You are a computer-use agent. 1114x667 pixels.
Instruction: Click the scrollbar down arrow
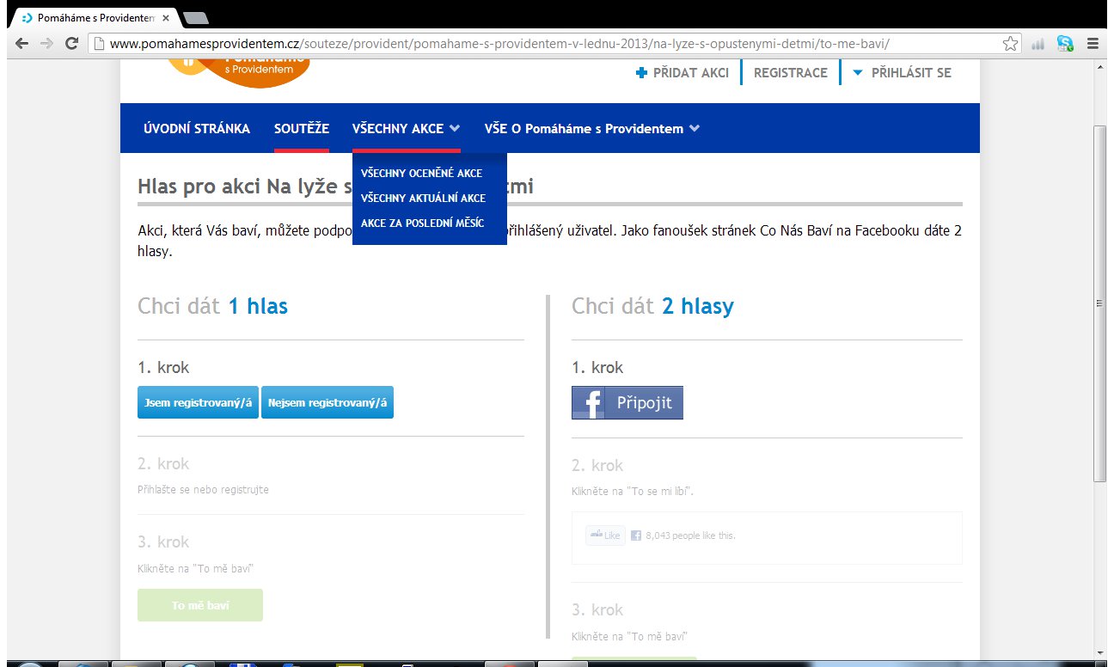click(x=1100, y=653)
